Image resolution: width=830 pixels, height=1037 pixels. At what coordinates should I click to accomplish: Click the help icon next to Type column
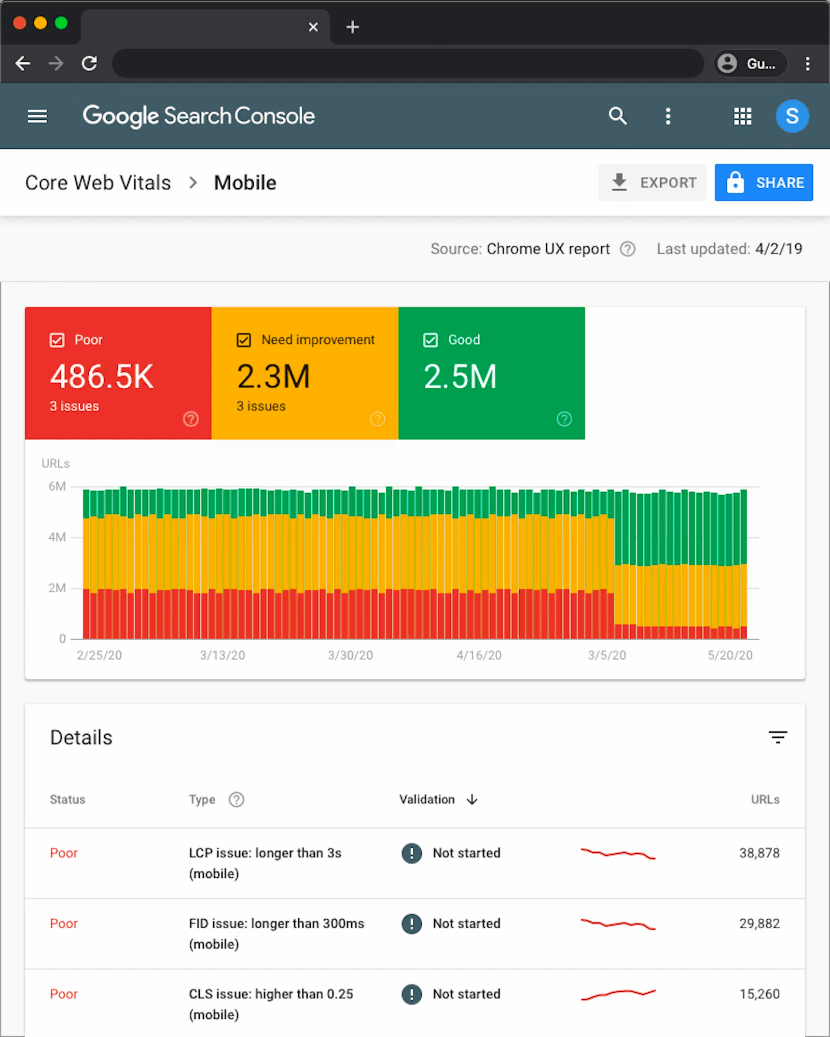point(236,800)
